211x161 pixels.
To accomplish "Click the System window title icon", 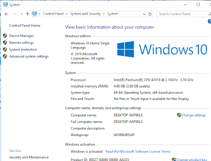I will click(x=5, y=5).
